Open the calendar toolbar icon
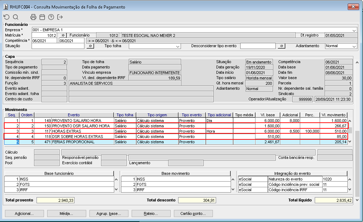Image resolution: width=363 pixels, height=222 pixels. coord(42,17)
